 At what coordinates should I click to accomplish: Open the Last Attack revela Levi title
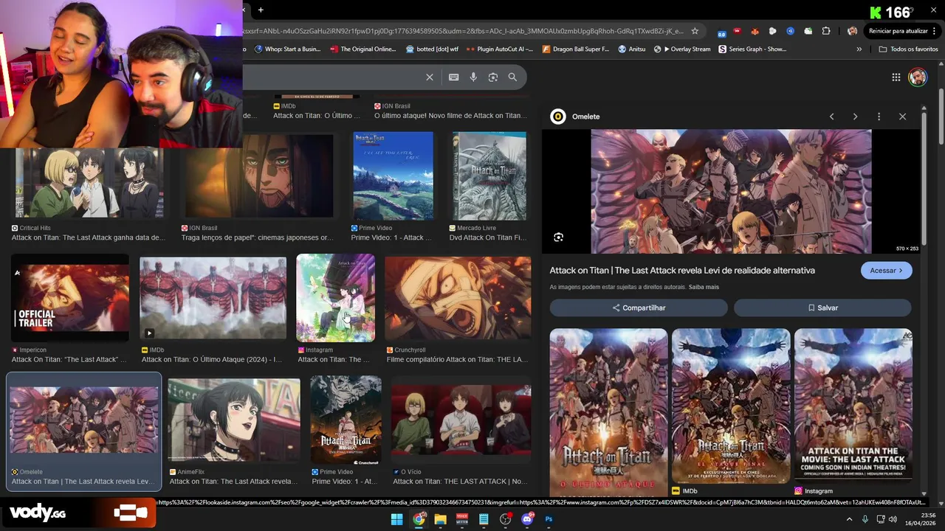pyautogui.click(x=682, y=271)
